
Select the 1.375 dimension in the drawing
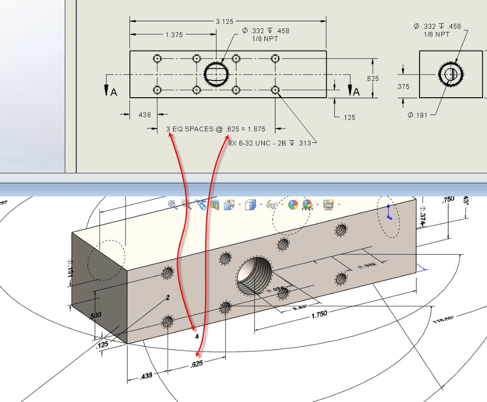(174, 35)
